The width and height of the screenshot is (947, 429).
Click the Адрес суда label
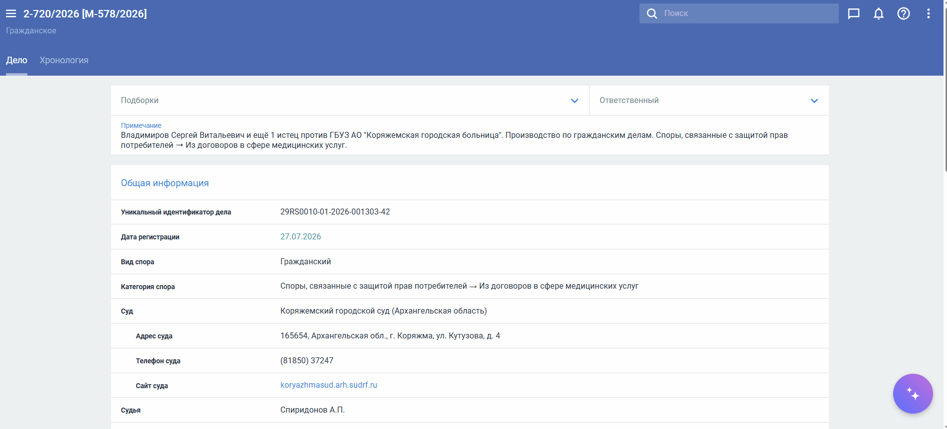click(154, 336)
